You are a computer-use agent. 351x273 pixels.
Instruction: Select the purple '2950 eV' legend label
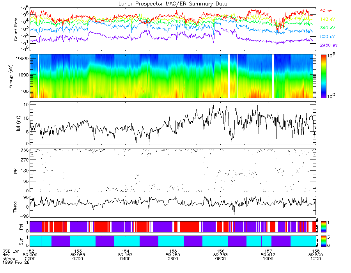[x=329, y=45]
